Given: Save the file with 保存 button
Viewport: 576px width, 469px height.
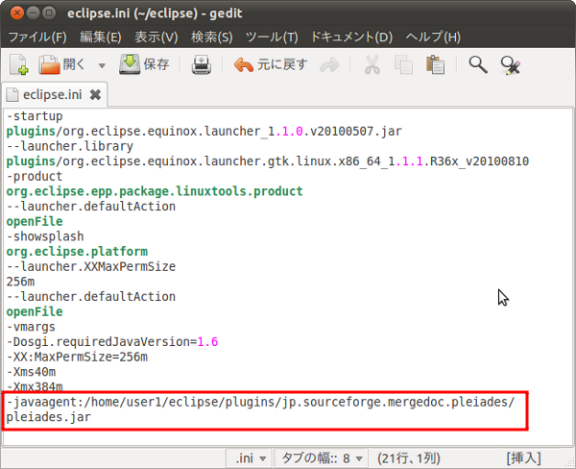Looking at the screenshot, I should 144,64.
